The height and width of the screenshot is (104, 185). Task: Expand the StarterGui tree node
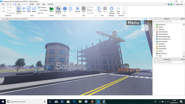tap(154, 44)
